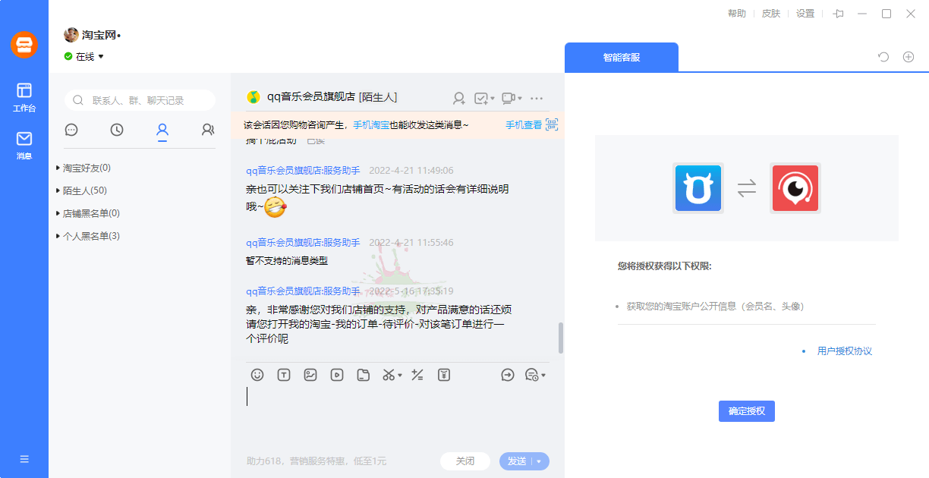Click the payment ¥ icon in chat toolbar

point(444,374)
